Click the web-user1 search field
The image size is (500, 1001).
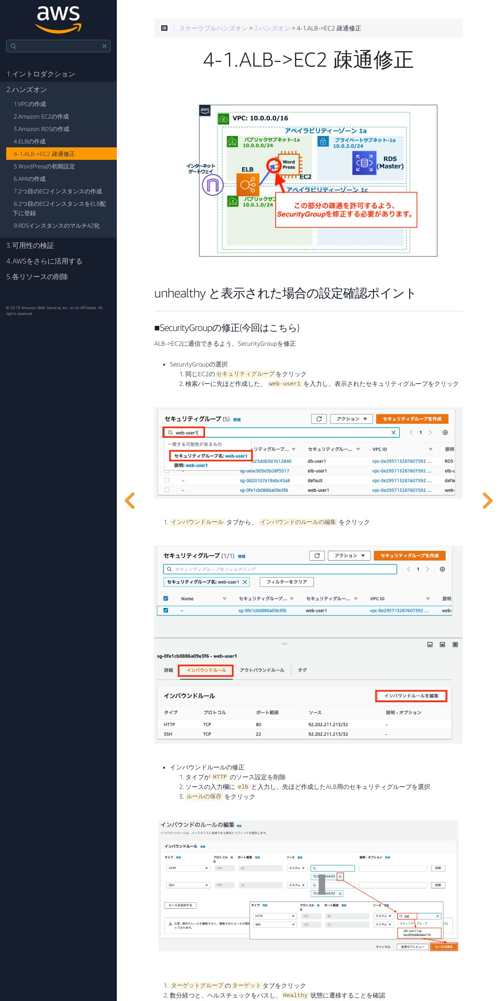(x=281, y=433)
